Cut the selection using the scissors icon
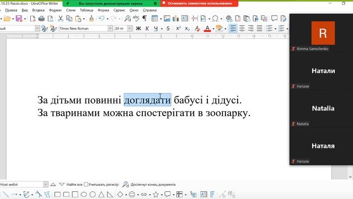Screen dimensions: 353x199 point(60,18)
